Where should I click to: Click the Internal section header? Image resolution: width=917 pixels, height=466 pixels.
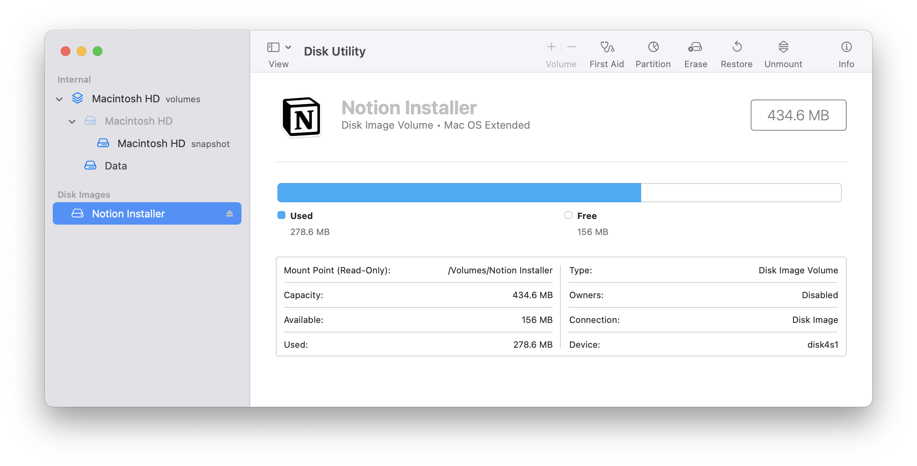coord(74,80)
